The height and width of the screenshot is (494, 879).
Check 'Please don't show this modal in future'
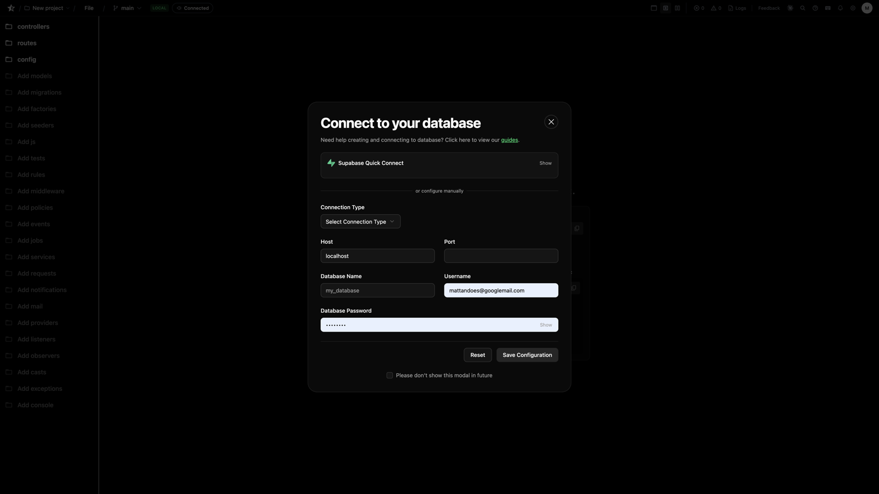pyautogui.click(x=390, y=375)
